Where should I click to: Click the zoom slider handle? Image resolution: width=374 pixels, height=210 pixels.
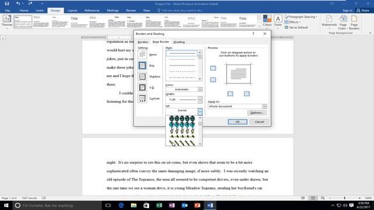pyautogui.click(x=344, y=198)
